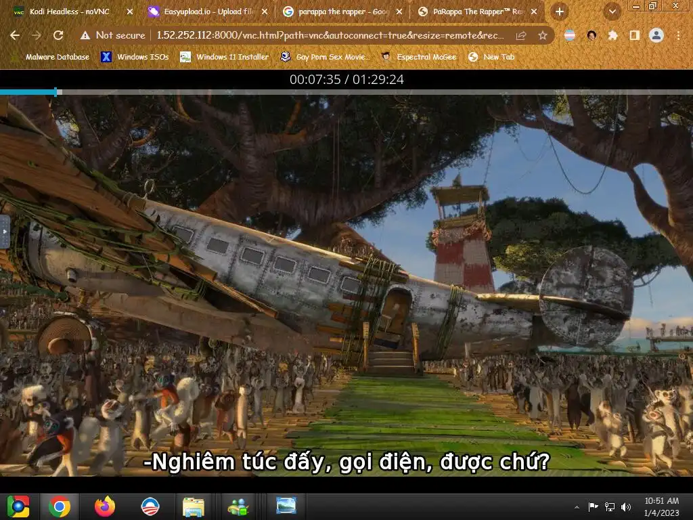Open the Action Center flag icon
The image size is (693, 520).
tap(593, 506)
